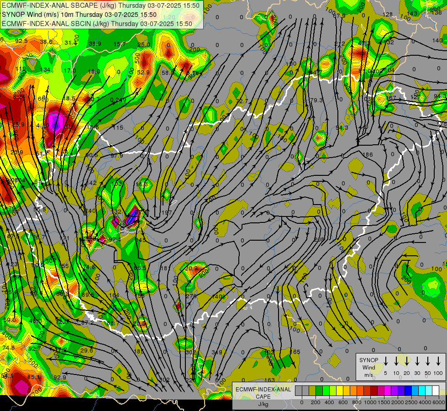Click the '200' tick label of CAPE legend
Image resolution: width=447 pixels, height=411 pixels.
(x=316, y=402)
